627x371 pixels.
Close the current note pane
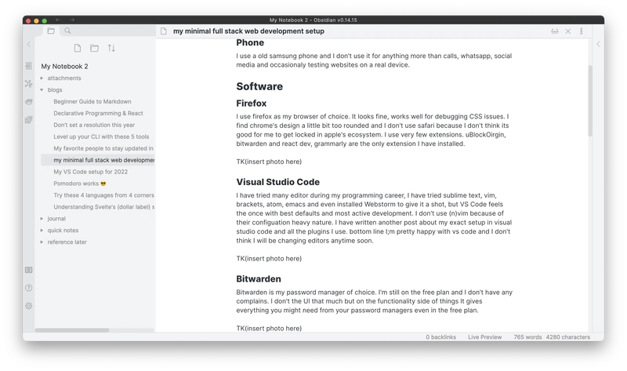(x=567, y=31)
